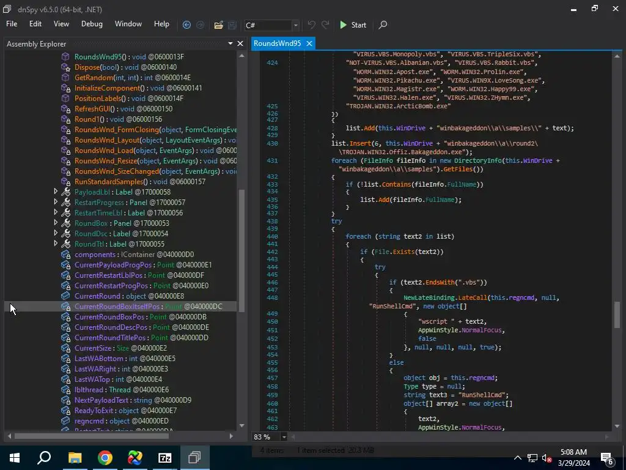Open the Windows Start menu
Screen dimensions: 626x470
[15, 458]
